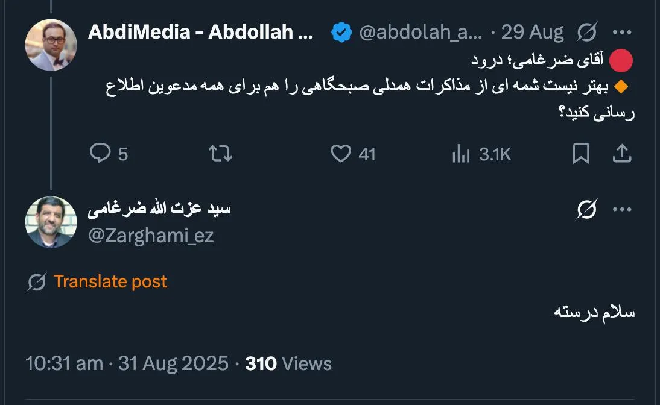Open the @Zarghami_ez handle link
Viewport: 660px width, 405px height.
151,236
